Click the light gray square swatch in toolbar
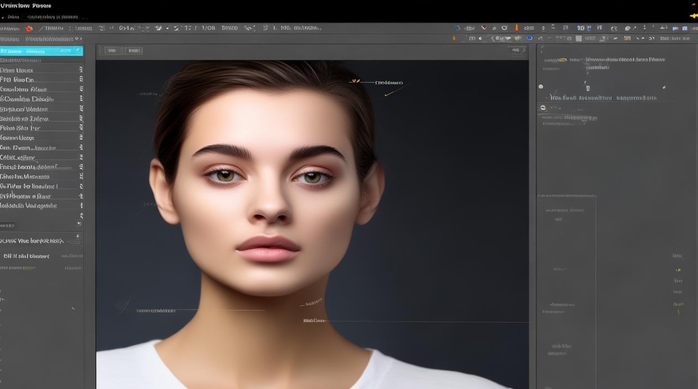 click(578, 38)
